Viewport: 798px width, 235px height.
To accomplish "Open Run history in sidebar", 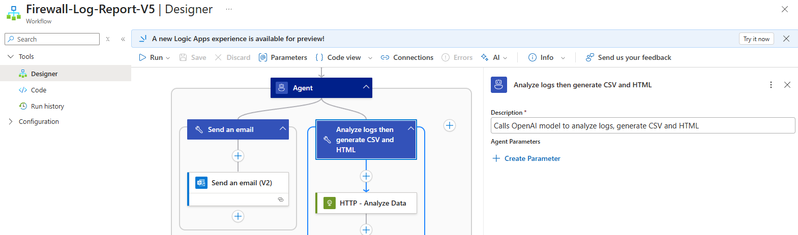I will (47, 106).
